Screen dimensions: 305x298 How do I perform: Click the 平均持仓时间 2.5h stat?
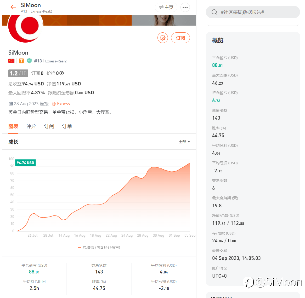[34, 285]
